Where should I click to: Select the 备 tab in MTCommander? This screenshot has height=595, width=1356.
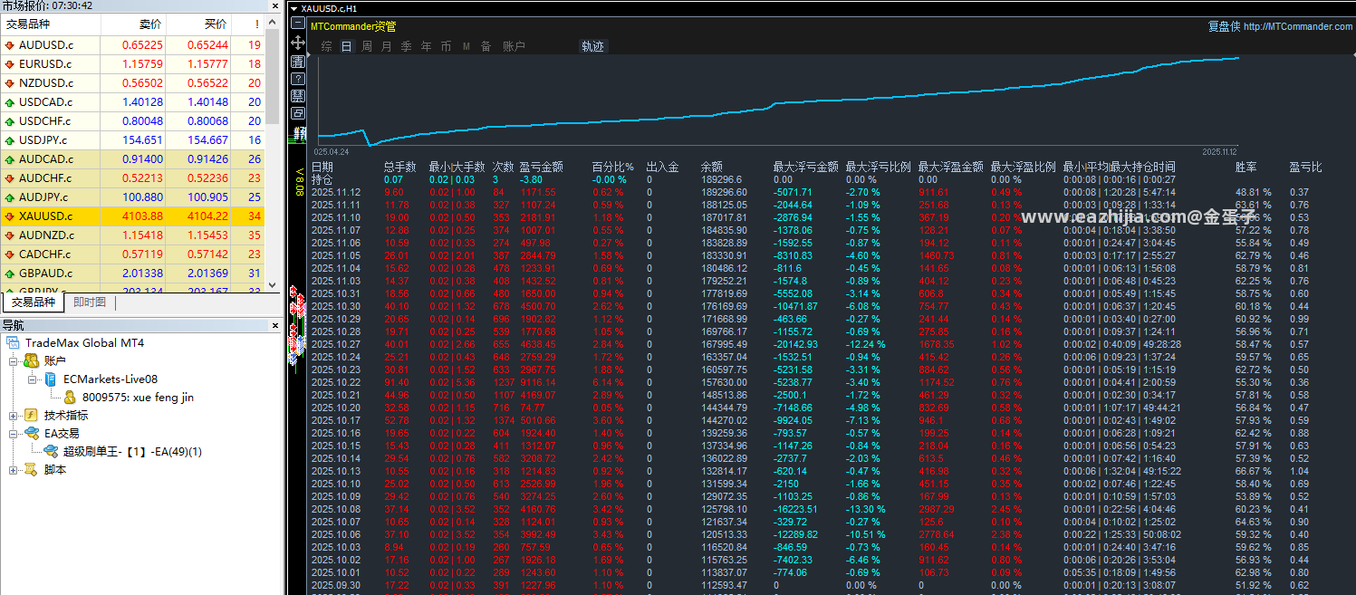coord(486,46)
